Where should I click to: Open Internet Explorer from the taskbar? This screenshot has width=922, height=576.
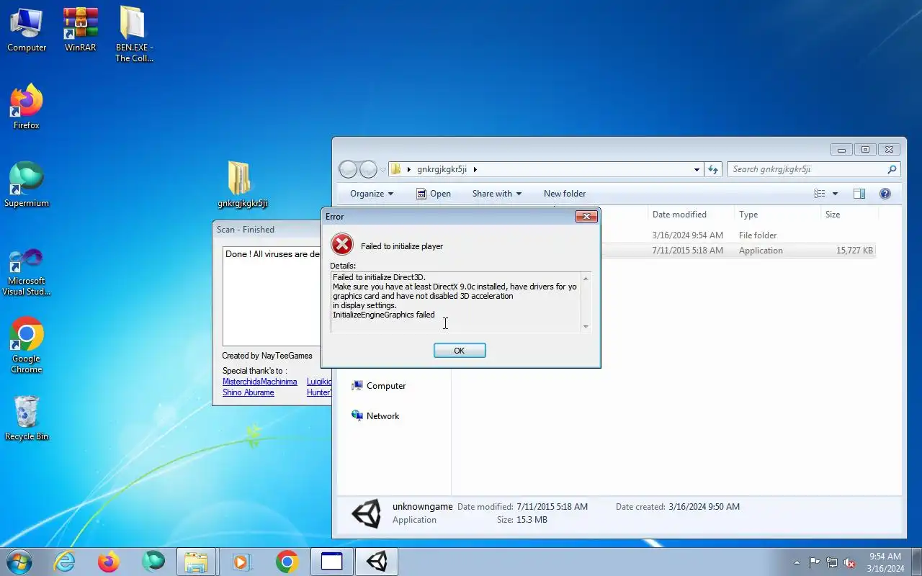coord(65,562)
